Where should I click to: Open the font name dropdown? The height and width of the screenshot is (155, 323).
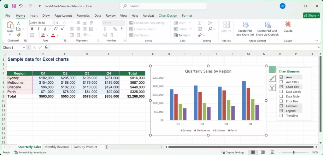pyautogui.click(x=53, y=23)
